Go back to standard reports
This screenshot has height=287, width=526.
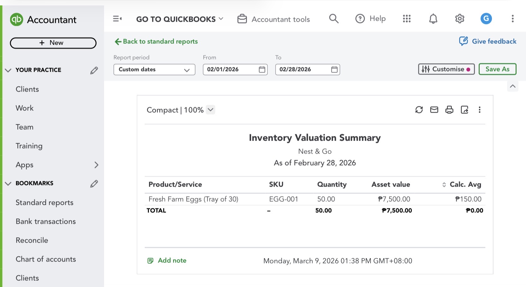click(x=156, y=42)
